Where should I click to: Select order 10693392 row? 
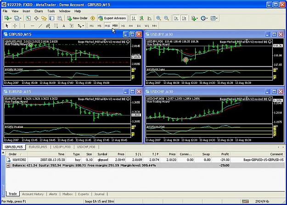tap(145, 160)
